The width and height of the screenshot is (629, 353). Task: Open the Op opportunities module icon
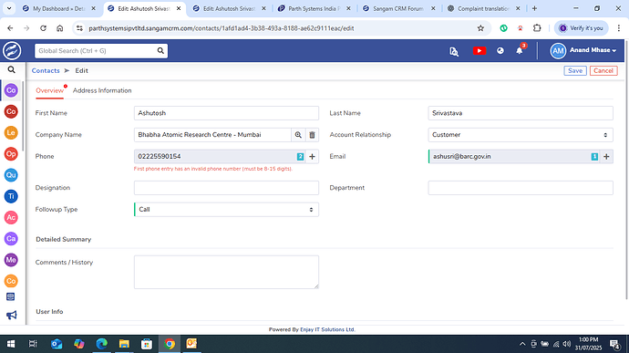(x=11, y=154)
